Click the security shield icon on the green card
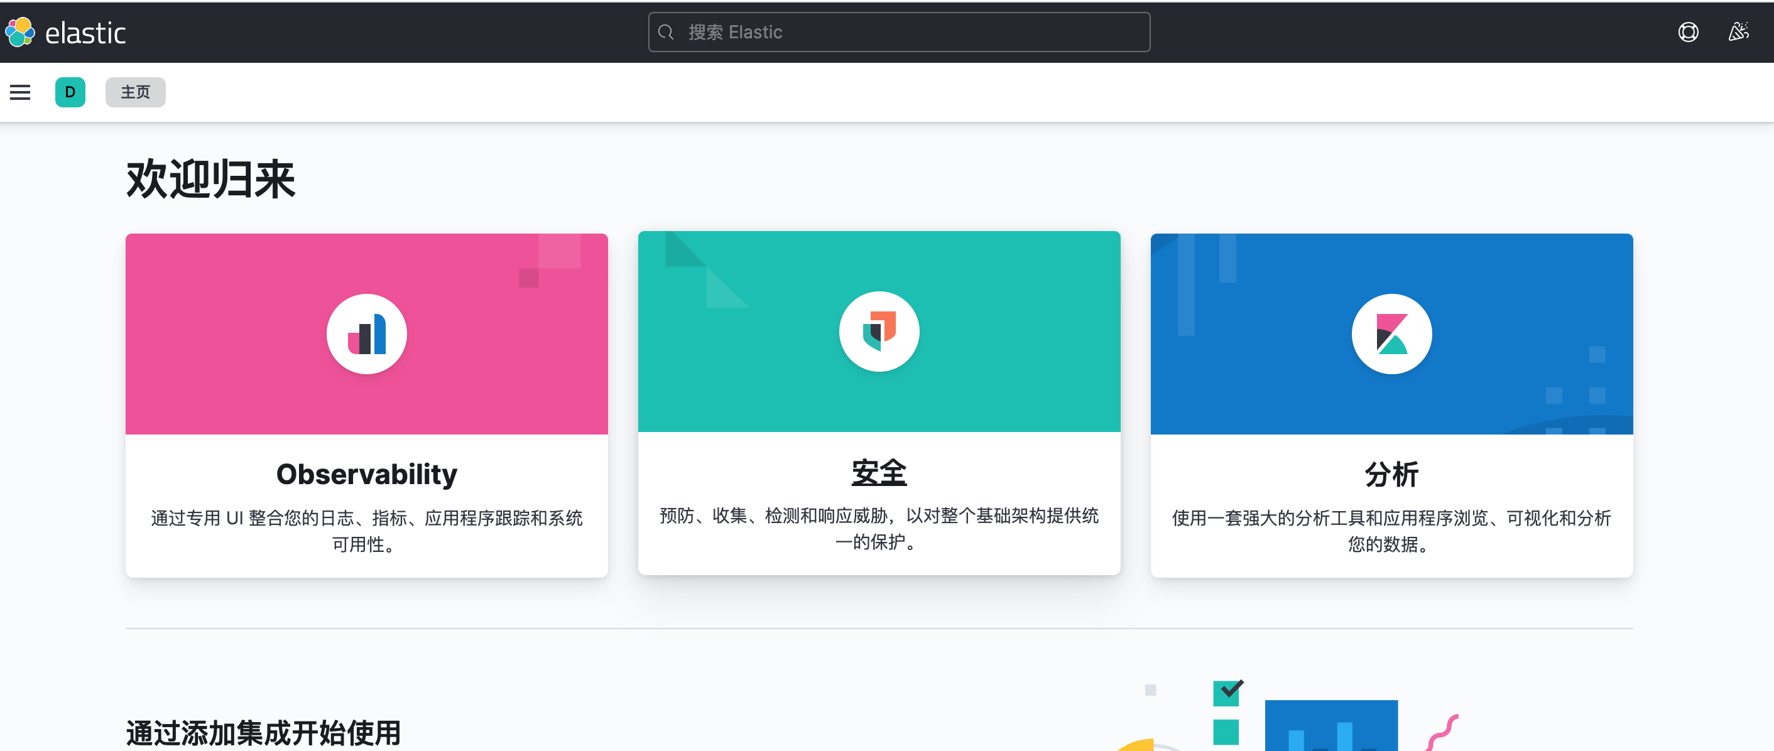 tap(879, 331)
